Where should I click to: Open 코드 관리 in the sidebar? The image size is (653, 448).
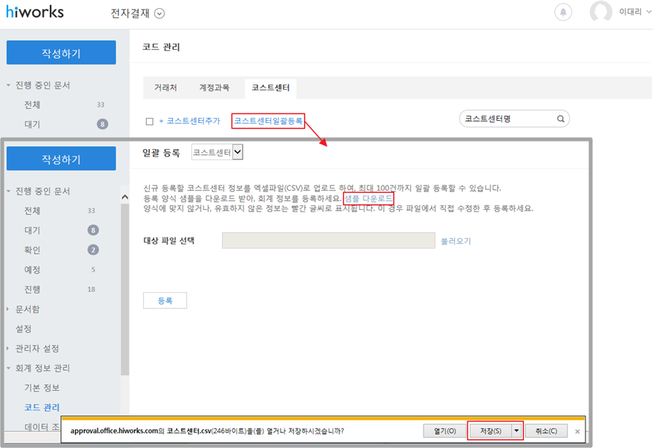[42, 407]
